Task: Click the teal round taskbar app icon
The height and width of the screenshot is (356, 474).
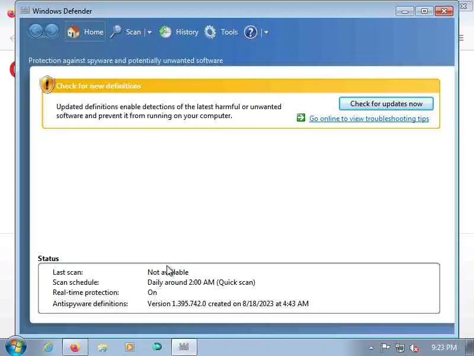Action: click(157, 347)
